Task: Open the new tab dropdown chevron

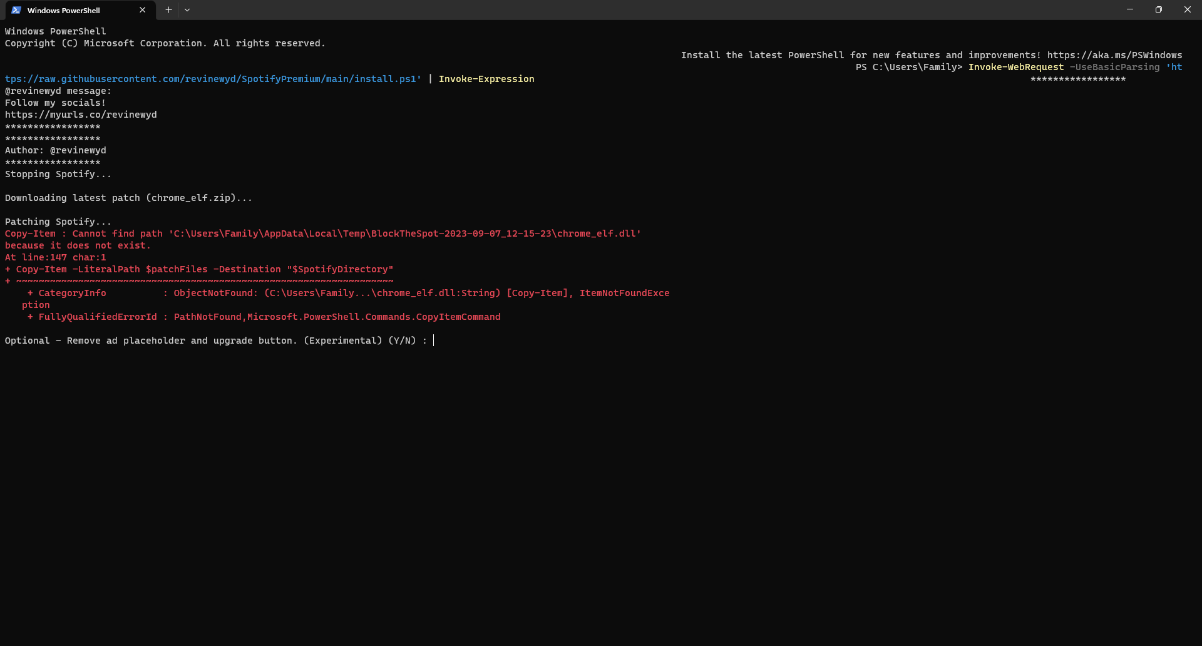Action: (x=187, y=10)
